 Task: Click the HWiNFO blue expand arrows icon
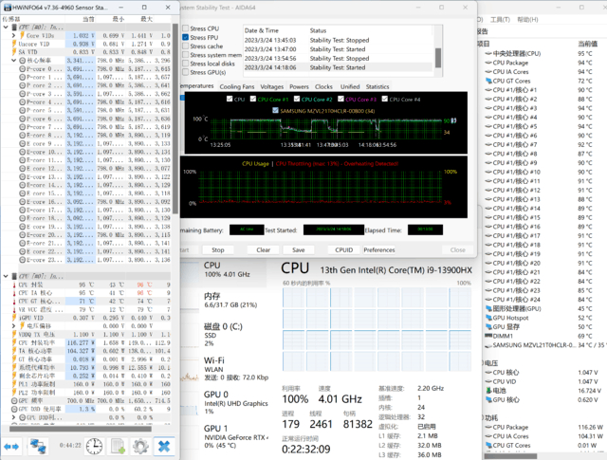[11, 445]
